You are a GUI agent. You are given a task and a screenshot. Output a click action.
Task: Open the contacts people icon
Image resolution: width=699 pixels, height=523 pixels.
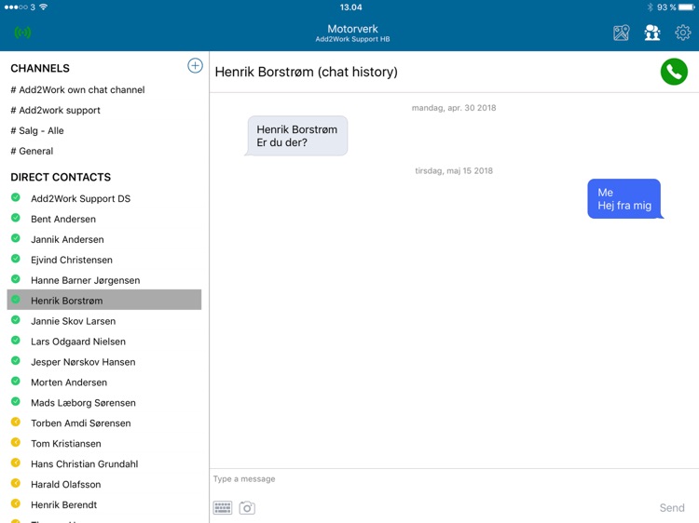651,34
